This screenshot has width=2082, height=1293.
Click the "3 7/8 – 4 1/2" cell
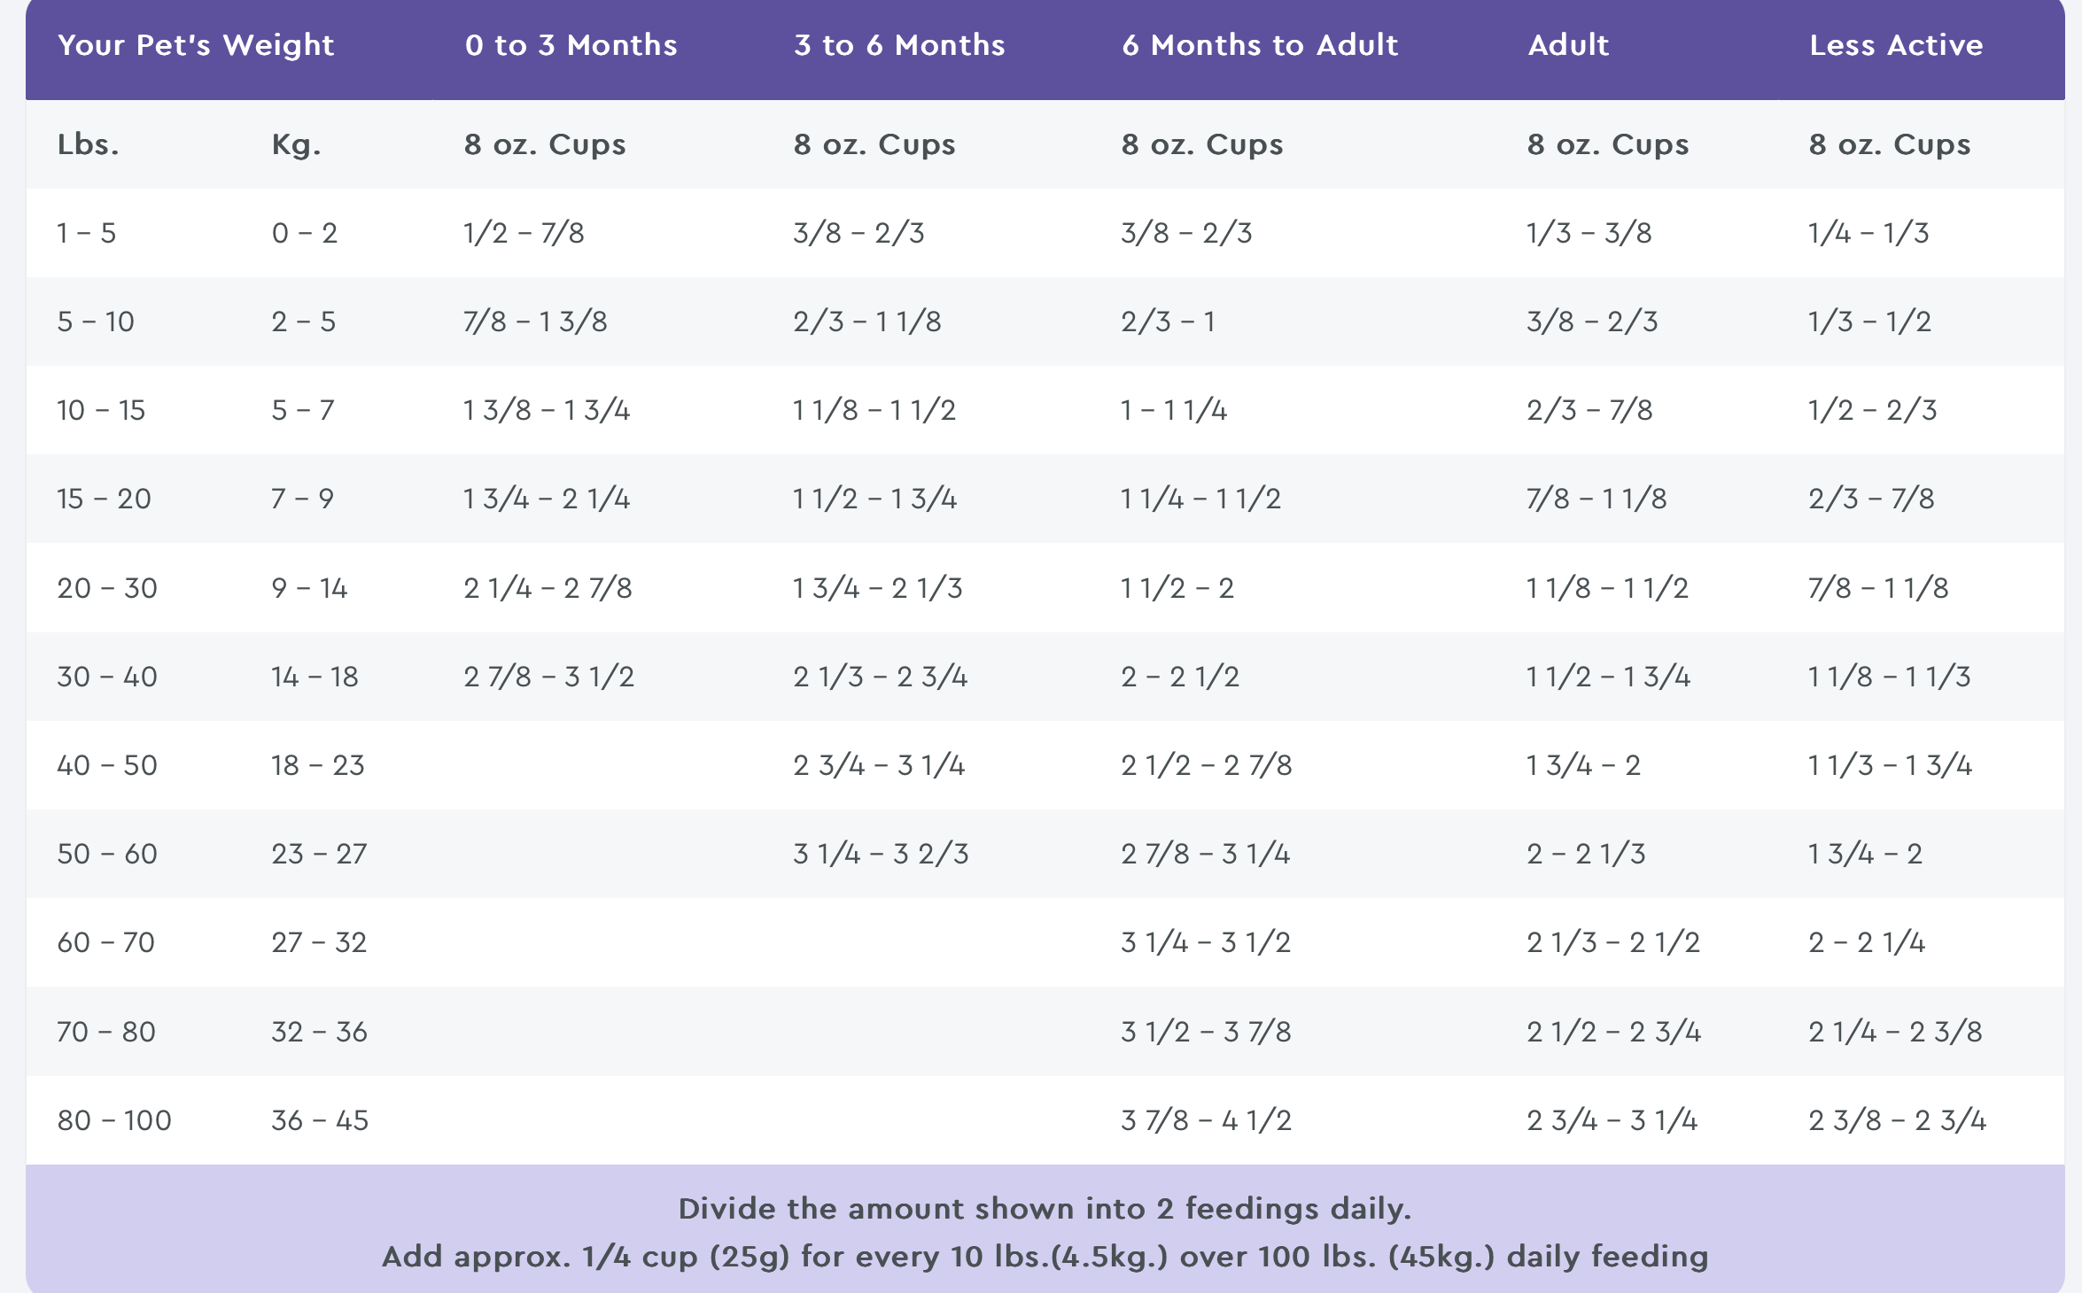tap(1206, 1120)
